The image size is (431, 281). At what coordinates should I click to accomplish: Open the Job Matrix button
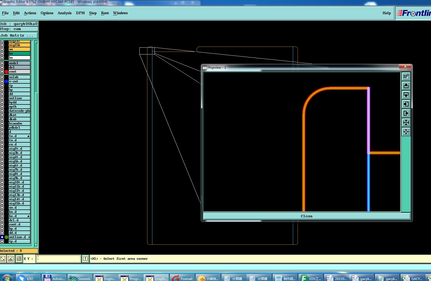point(19,35)
